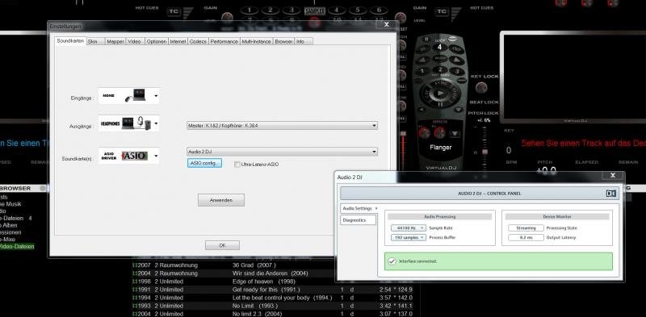
Task: Click the NI logo icon in control panel header
Action: point(611,194)
